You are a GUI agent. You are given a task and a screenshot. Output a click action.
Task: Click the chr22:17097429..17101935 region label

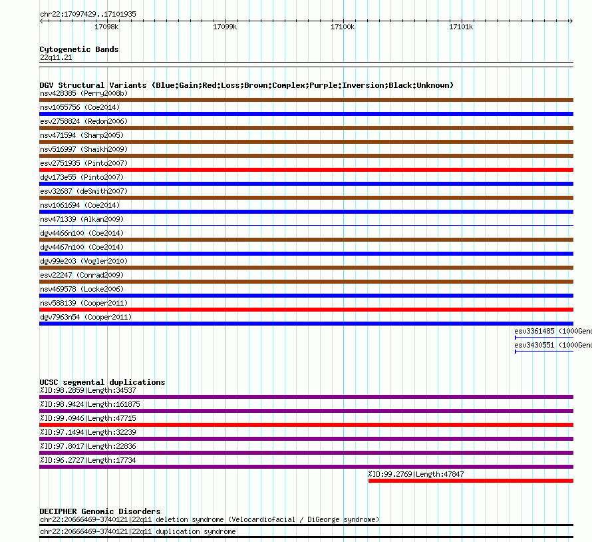[88, 15]
